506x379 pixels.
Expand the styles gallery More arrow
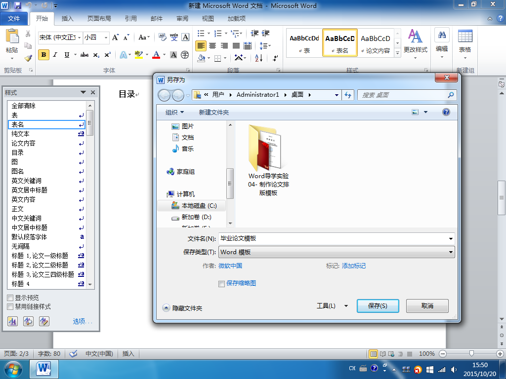coord(398,52)
